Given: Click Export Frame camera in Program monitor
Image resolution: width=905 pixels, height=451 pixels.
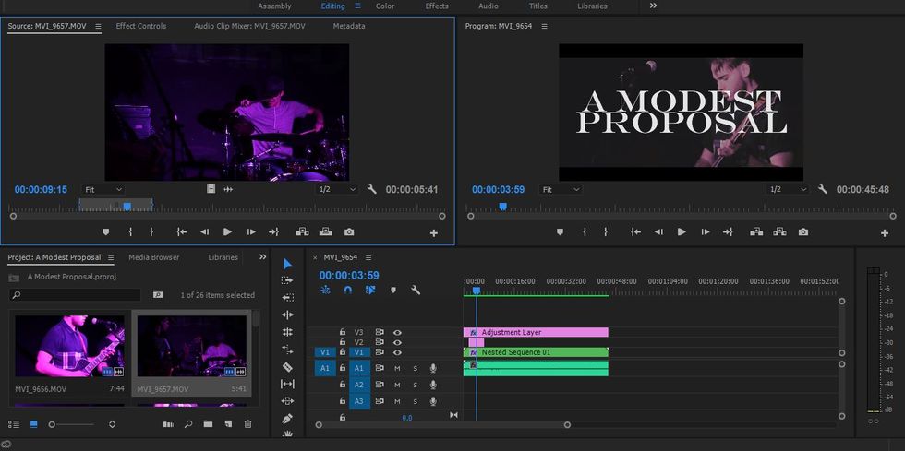Looking at the screenshot, I should (803, 232).
